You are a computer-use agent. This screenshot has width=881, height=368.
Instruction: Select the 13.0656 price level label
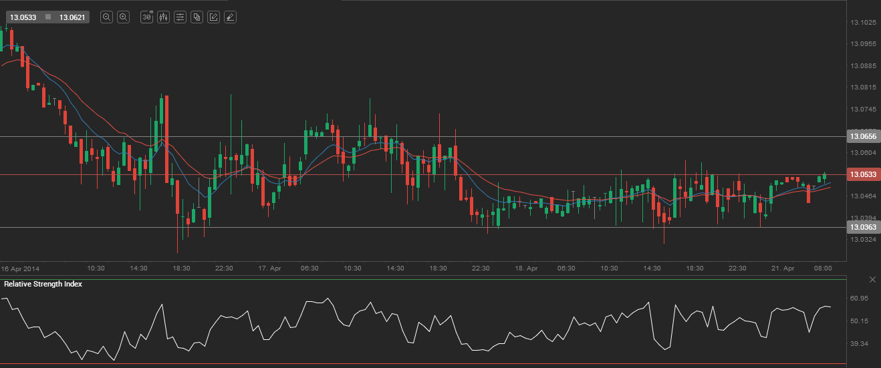862,136
